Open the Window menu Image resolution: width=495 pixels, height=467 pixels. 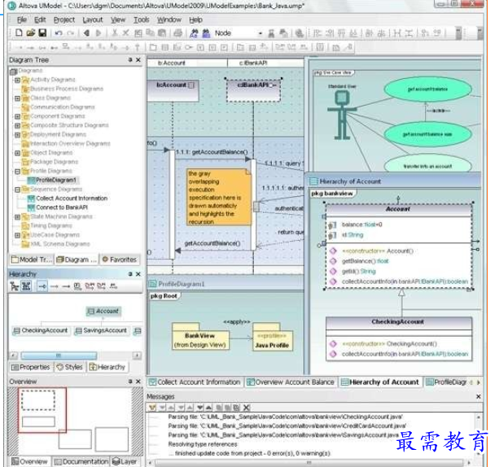pos(169,20)
